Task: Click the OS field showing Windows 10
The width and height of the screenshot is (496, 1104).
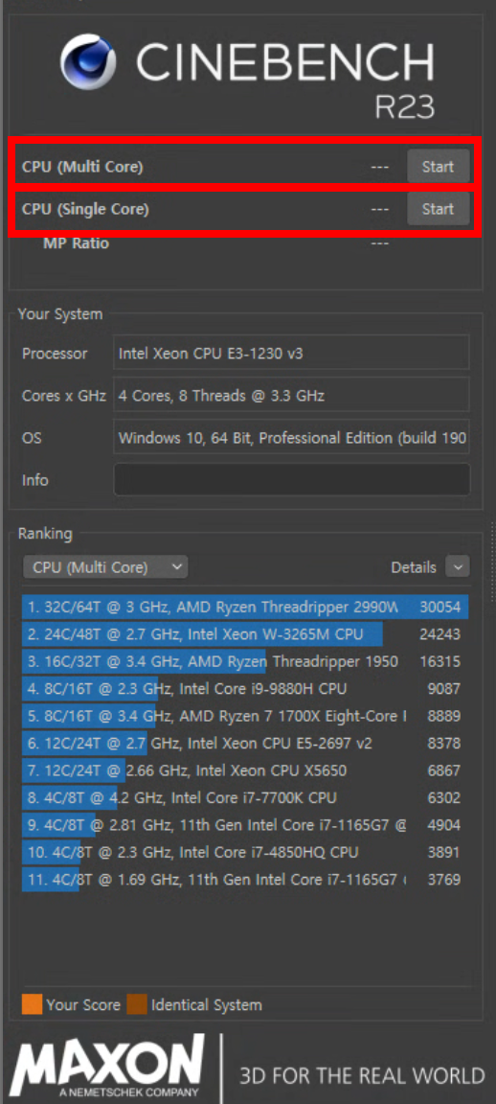Action: (291, 437)
